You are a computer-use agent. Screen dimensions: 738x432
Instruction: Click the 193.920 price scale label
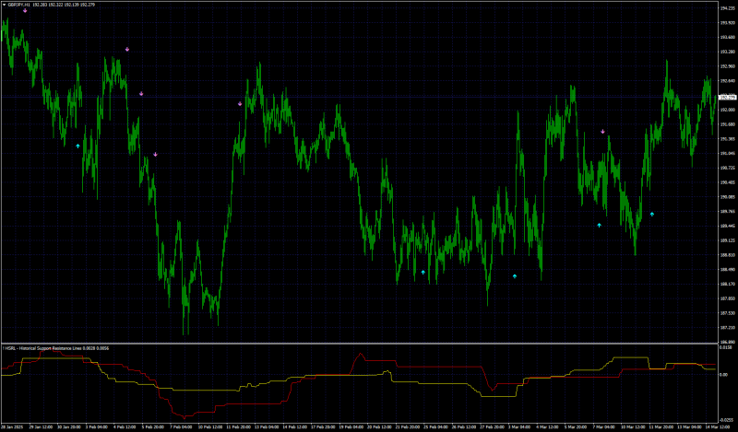(x=727, y=22)
